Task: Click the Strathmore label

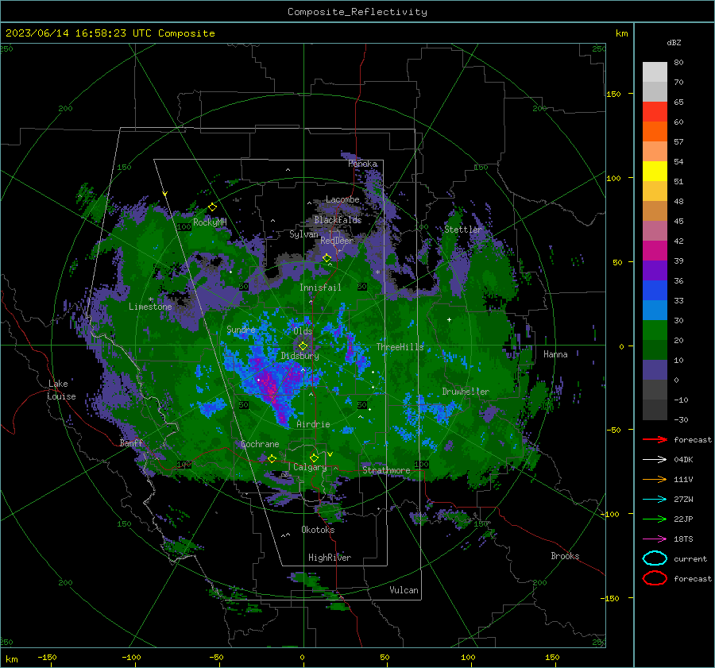Action: [x=386, y=470]
